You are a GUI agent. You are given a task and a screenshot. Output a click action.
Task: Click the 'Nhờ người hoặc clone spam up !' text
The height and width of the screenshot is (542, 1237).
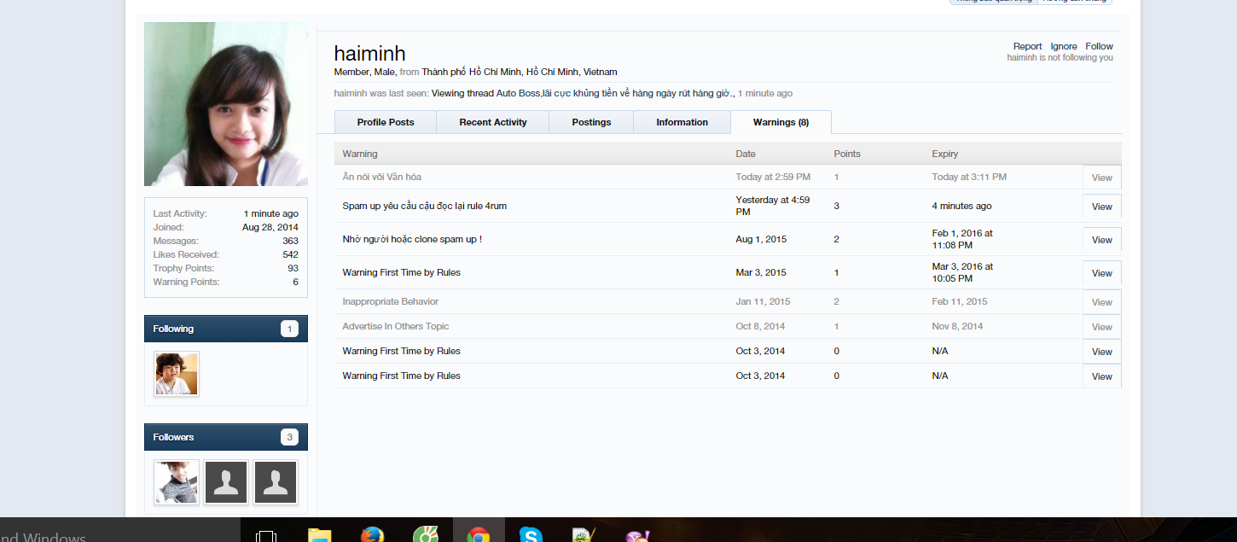click(412, 239)
